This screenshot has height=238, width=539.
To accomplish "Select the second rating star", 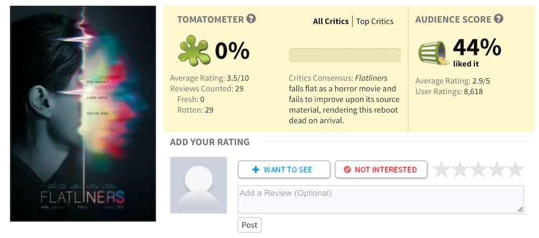I will (460, 170).
